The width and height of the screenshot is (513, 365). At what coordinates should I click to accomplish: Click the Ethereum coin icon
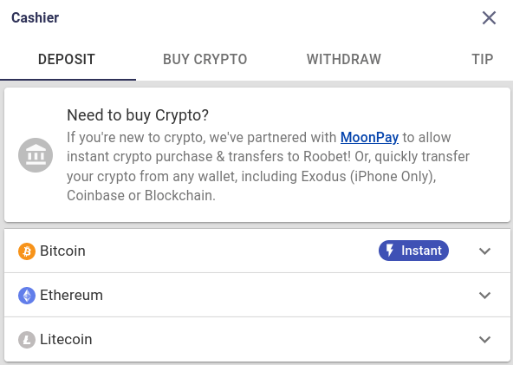point(27,296)
